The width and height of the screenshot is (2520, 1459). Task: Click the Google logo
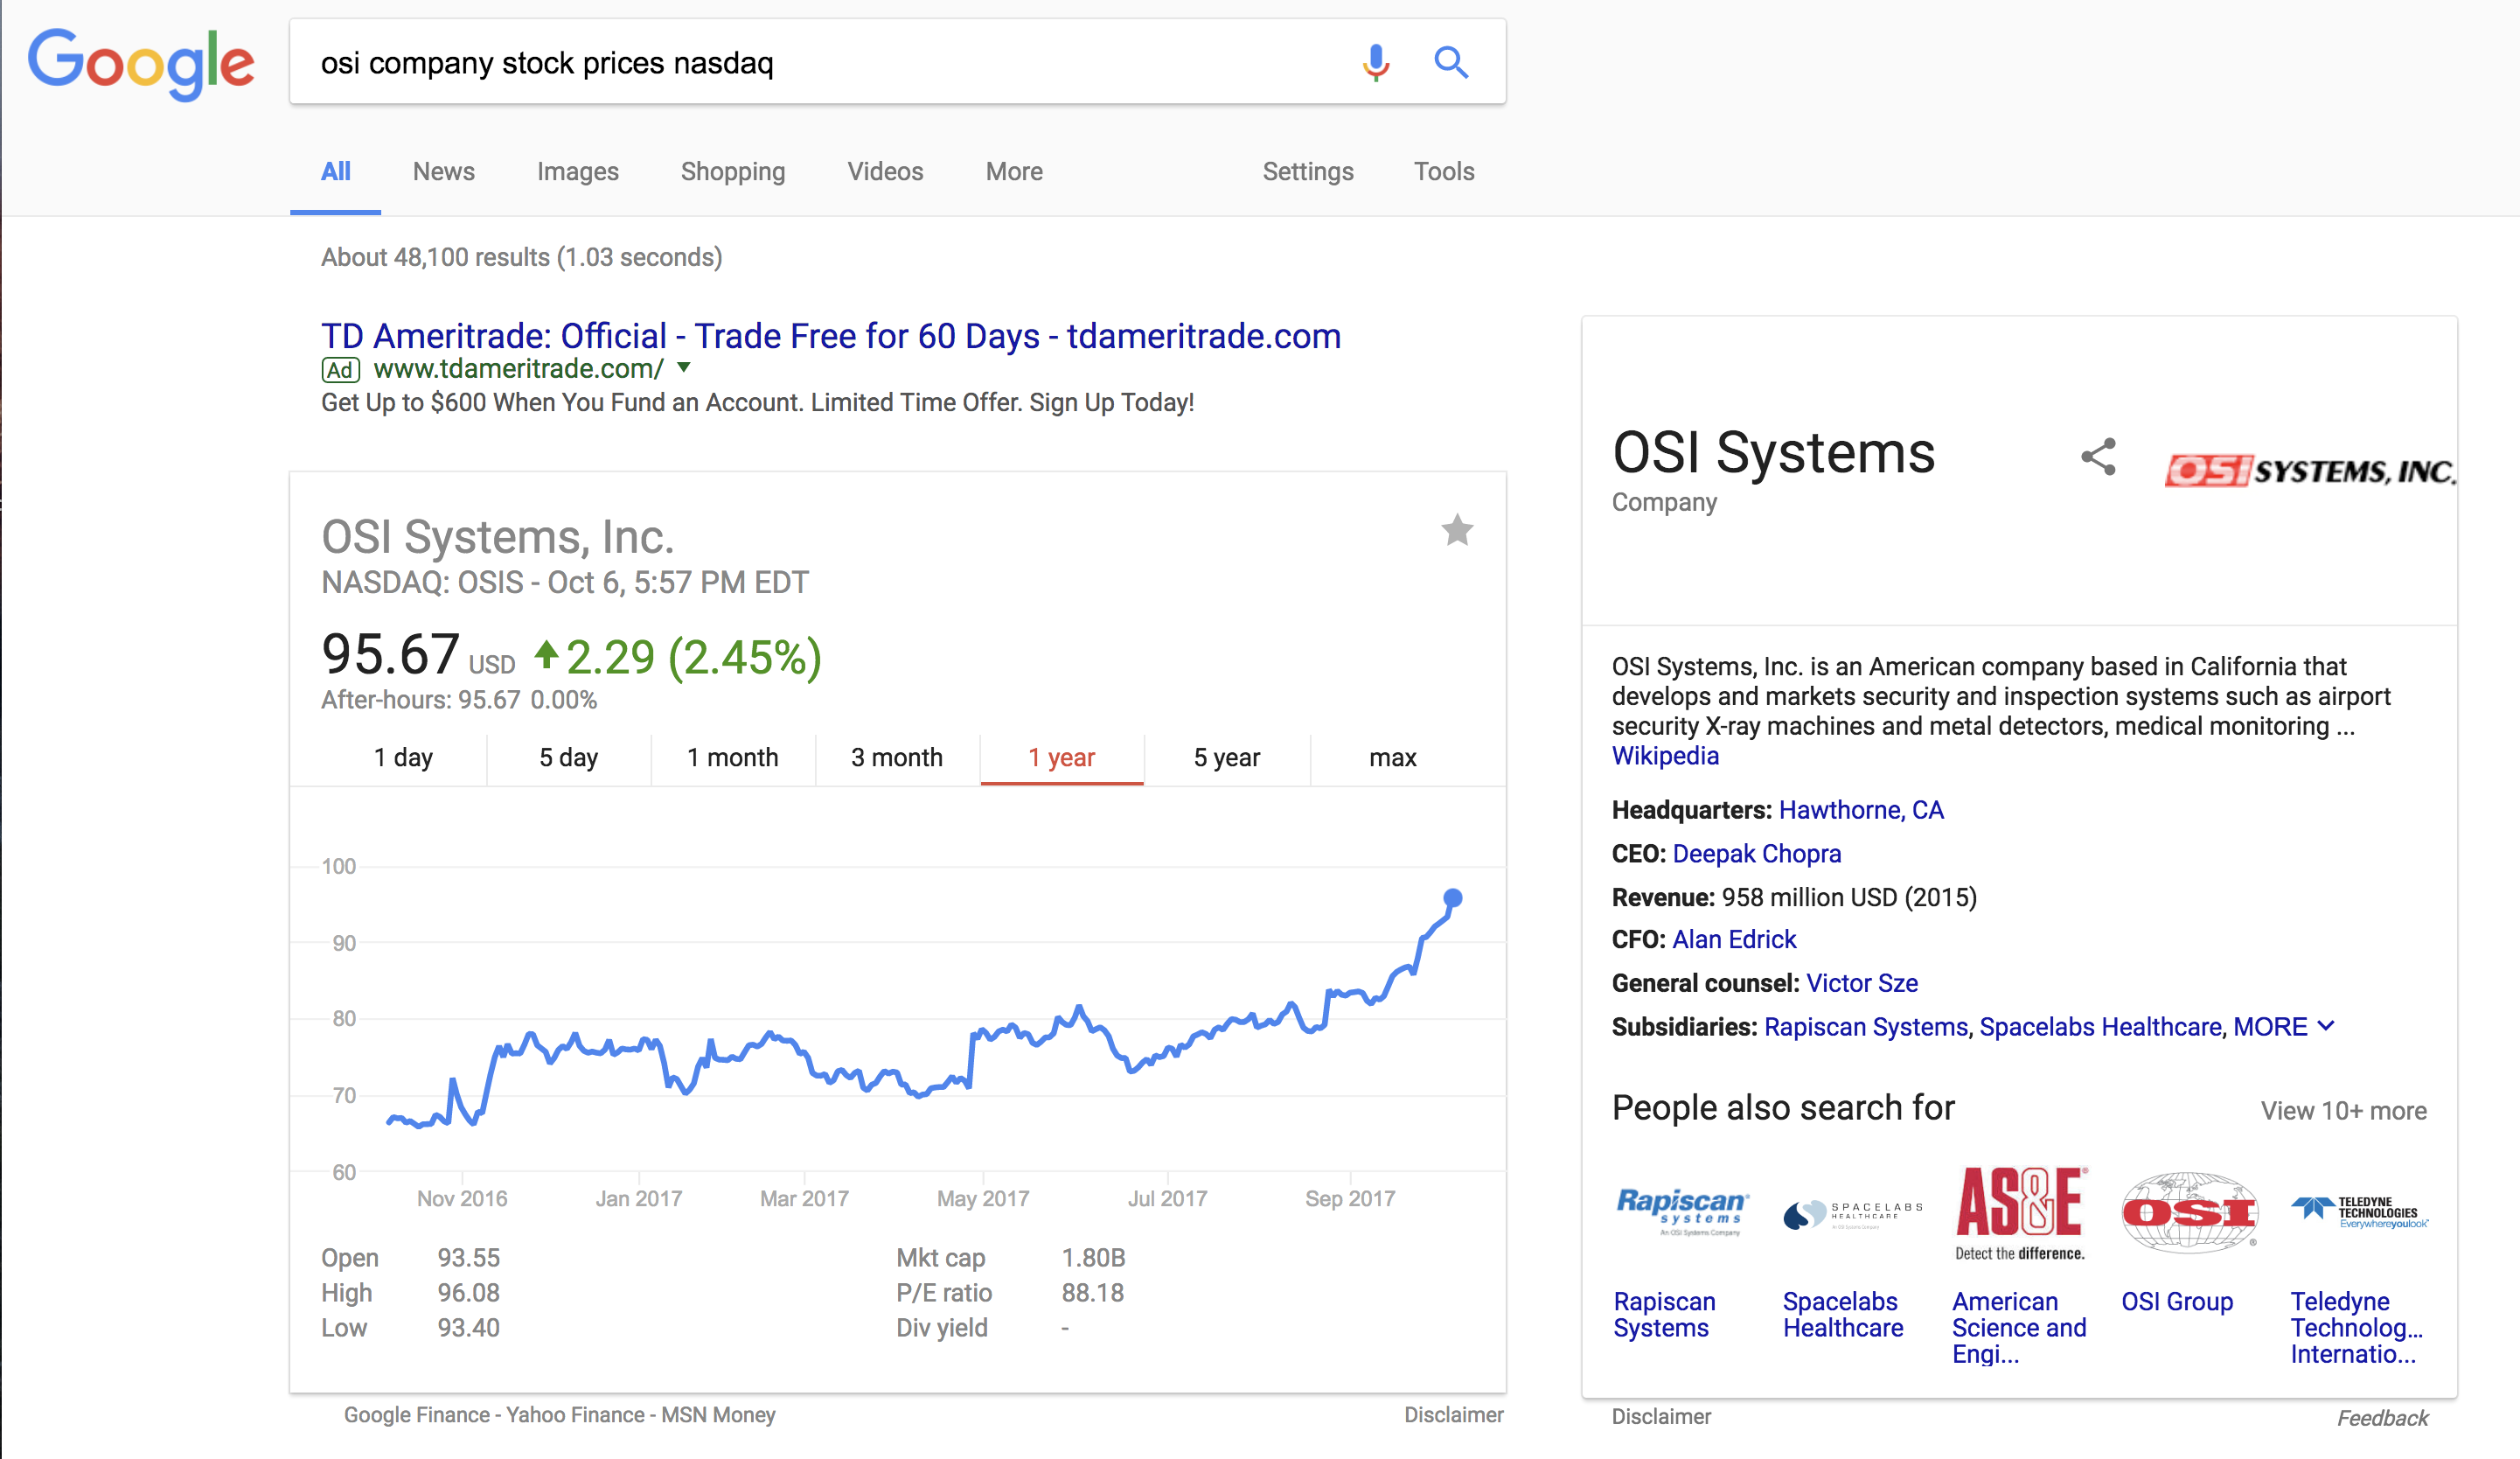140,64
